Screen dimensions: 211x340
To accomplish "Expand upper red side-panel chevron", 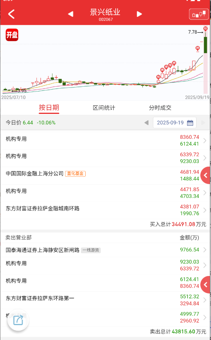I will coord(205,176).
